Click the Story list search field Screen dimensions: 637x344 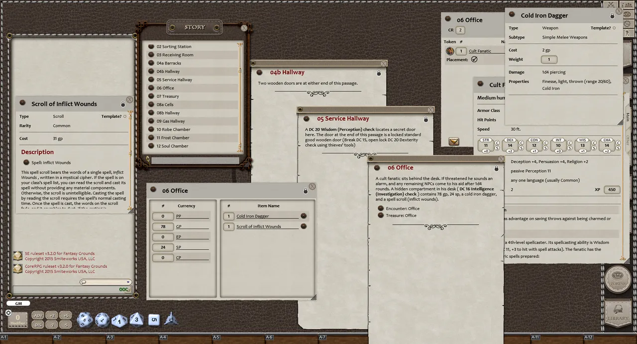[x=194, y=161]
